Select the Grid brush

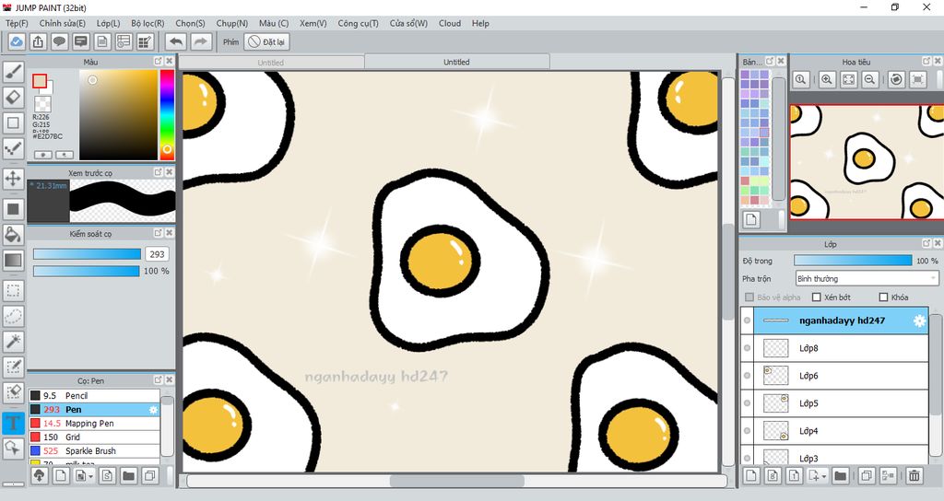(x=95, y=437)
